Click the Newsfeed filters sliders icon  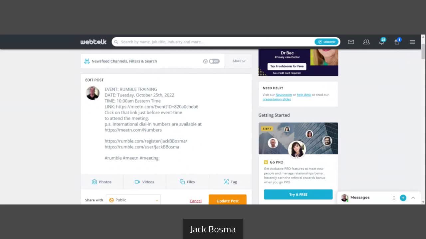[87, 61]
